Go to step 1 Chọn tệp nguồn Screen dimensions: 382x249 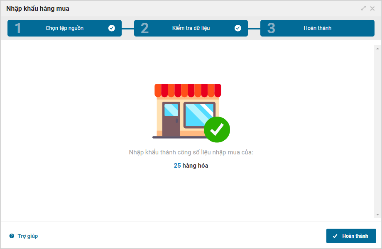64,28
